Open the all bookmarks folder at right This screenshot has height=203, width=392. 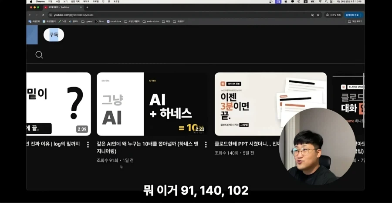click(x=355, y=21)
